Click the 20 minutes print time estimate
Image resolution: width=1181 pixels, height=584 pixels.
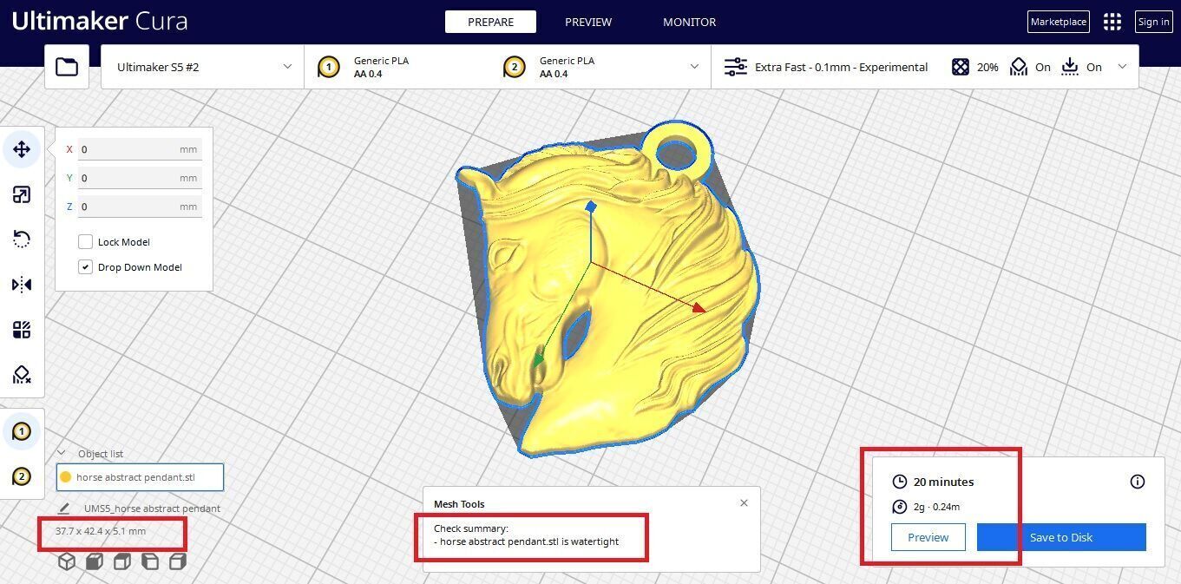(x=943, y=482)
